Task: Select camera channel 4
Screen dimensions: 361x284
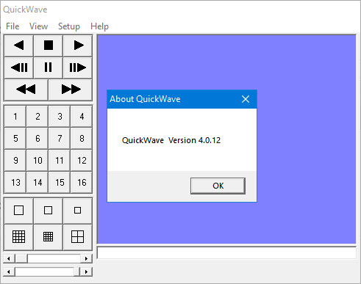Action: pyautogui.click(x=82, y=117)
